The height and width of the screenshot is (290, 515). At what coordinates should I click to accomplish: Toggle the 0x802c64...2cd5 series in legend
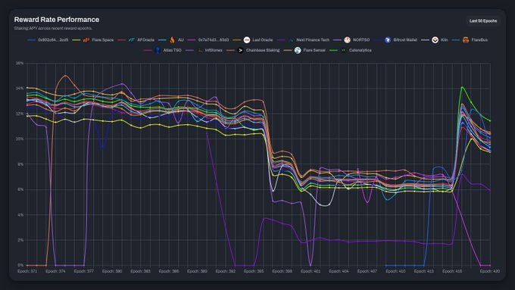48,40
